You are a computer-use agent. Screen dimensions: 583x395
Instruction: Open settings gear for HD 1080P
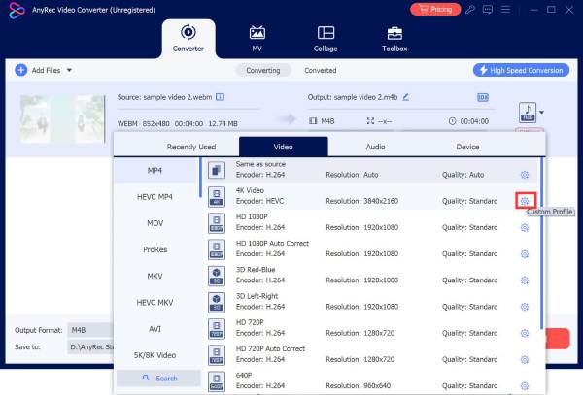(x=525, y=227)
